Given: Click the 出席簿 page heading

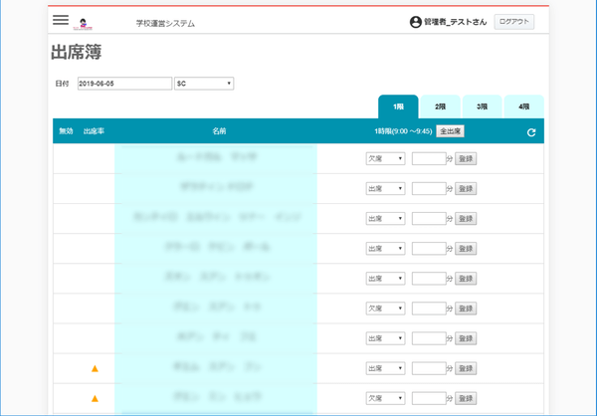Looking at the screenshot, I should [x=77, y=52].
